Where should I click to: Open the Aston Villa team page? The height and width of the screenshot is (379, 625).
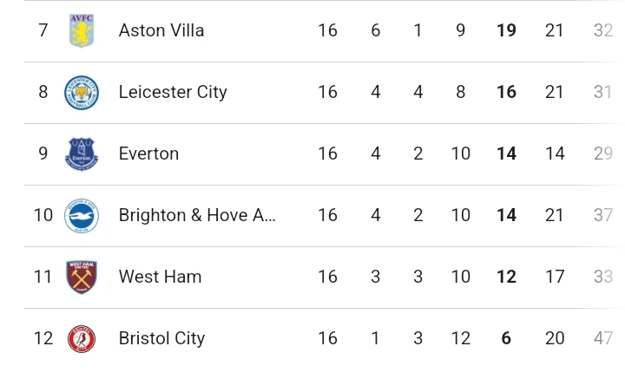click(161, 30)
